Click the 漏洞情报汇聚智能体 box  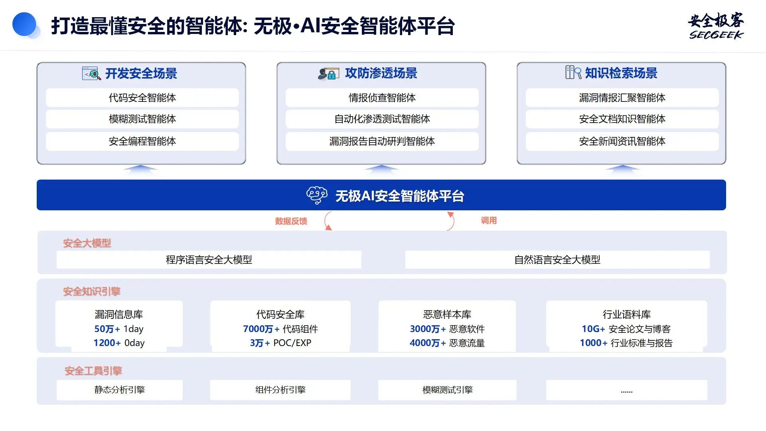pos(622,98)
